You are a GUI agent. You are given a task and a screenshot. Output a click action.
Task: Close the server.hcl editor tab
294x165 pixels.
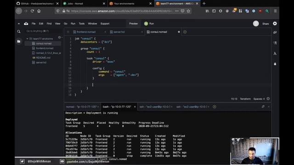click(x=142, y=32)
